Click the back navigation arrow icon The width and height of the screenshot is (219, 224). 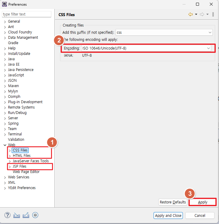point(190,14)
